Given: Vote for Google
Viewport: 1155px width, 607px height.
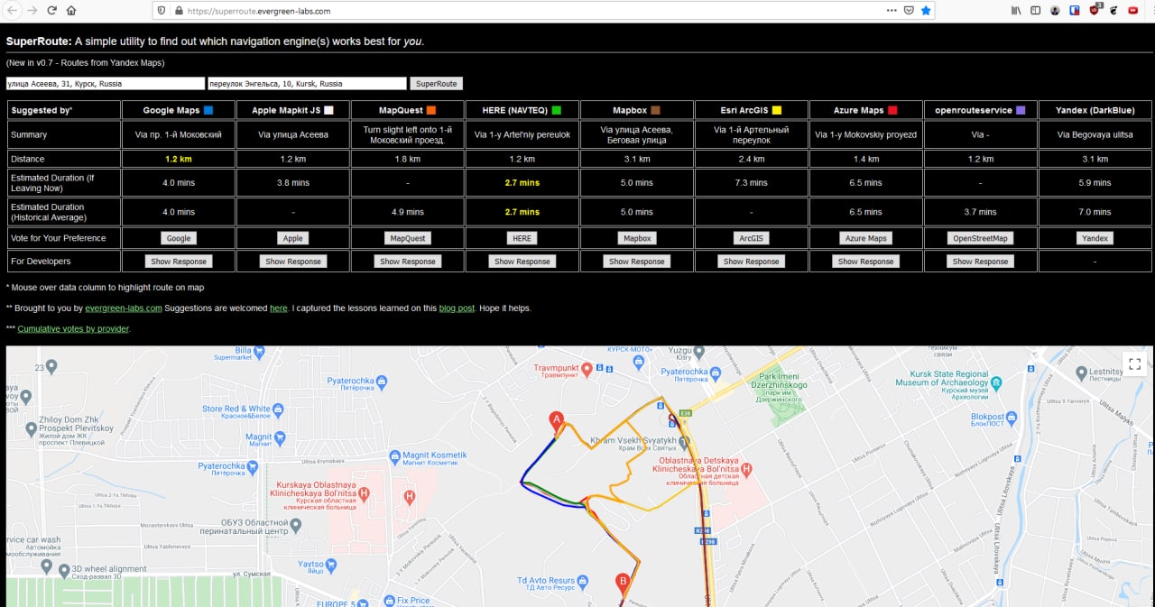Looking at the screenshot, I should point(179,238).
